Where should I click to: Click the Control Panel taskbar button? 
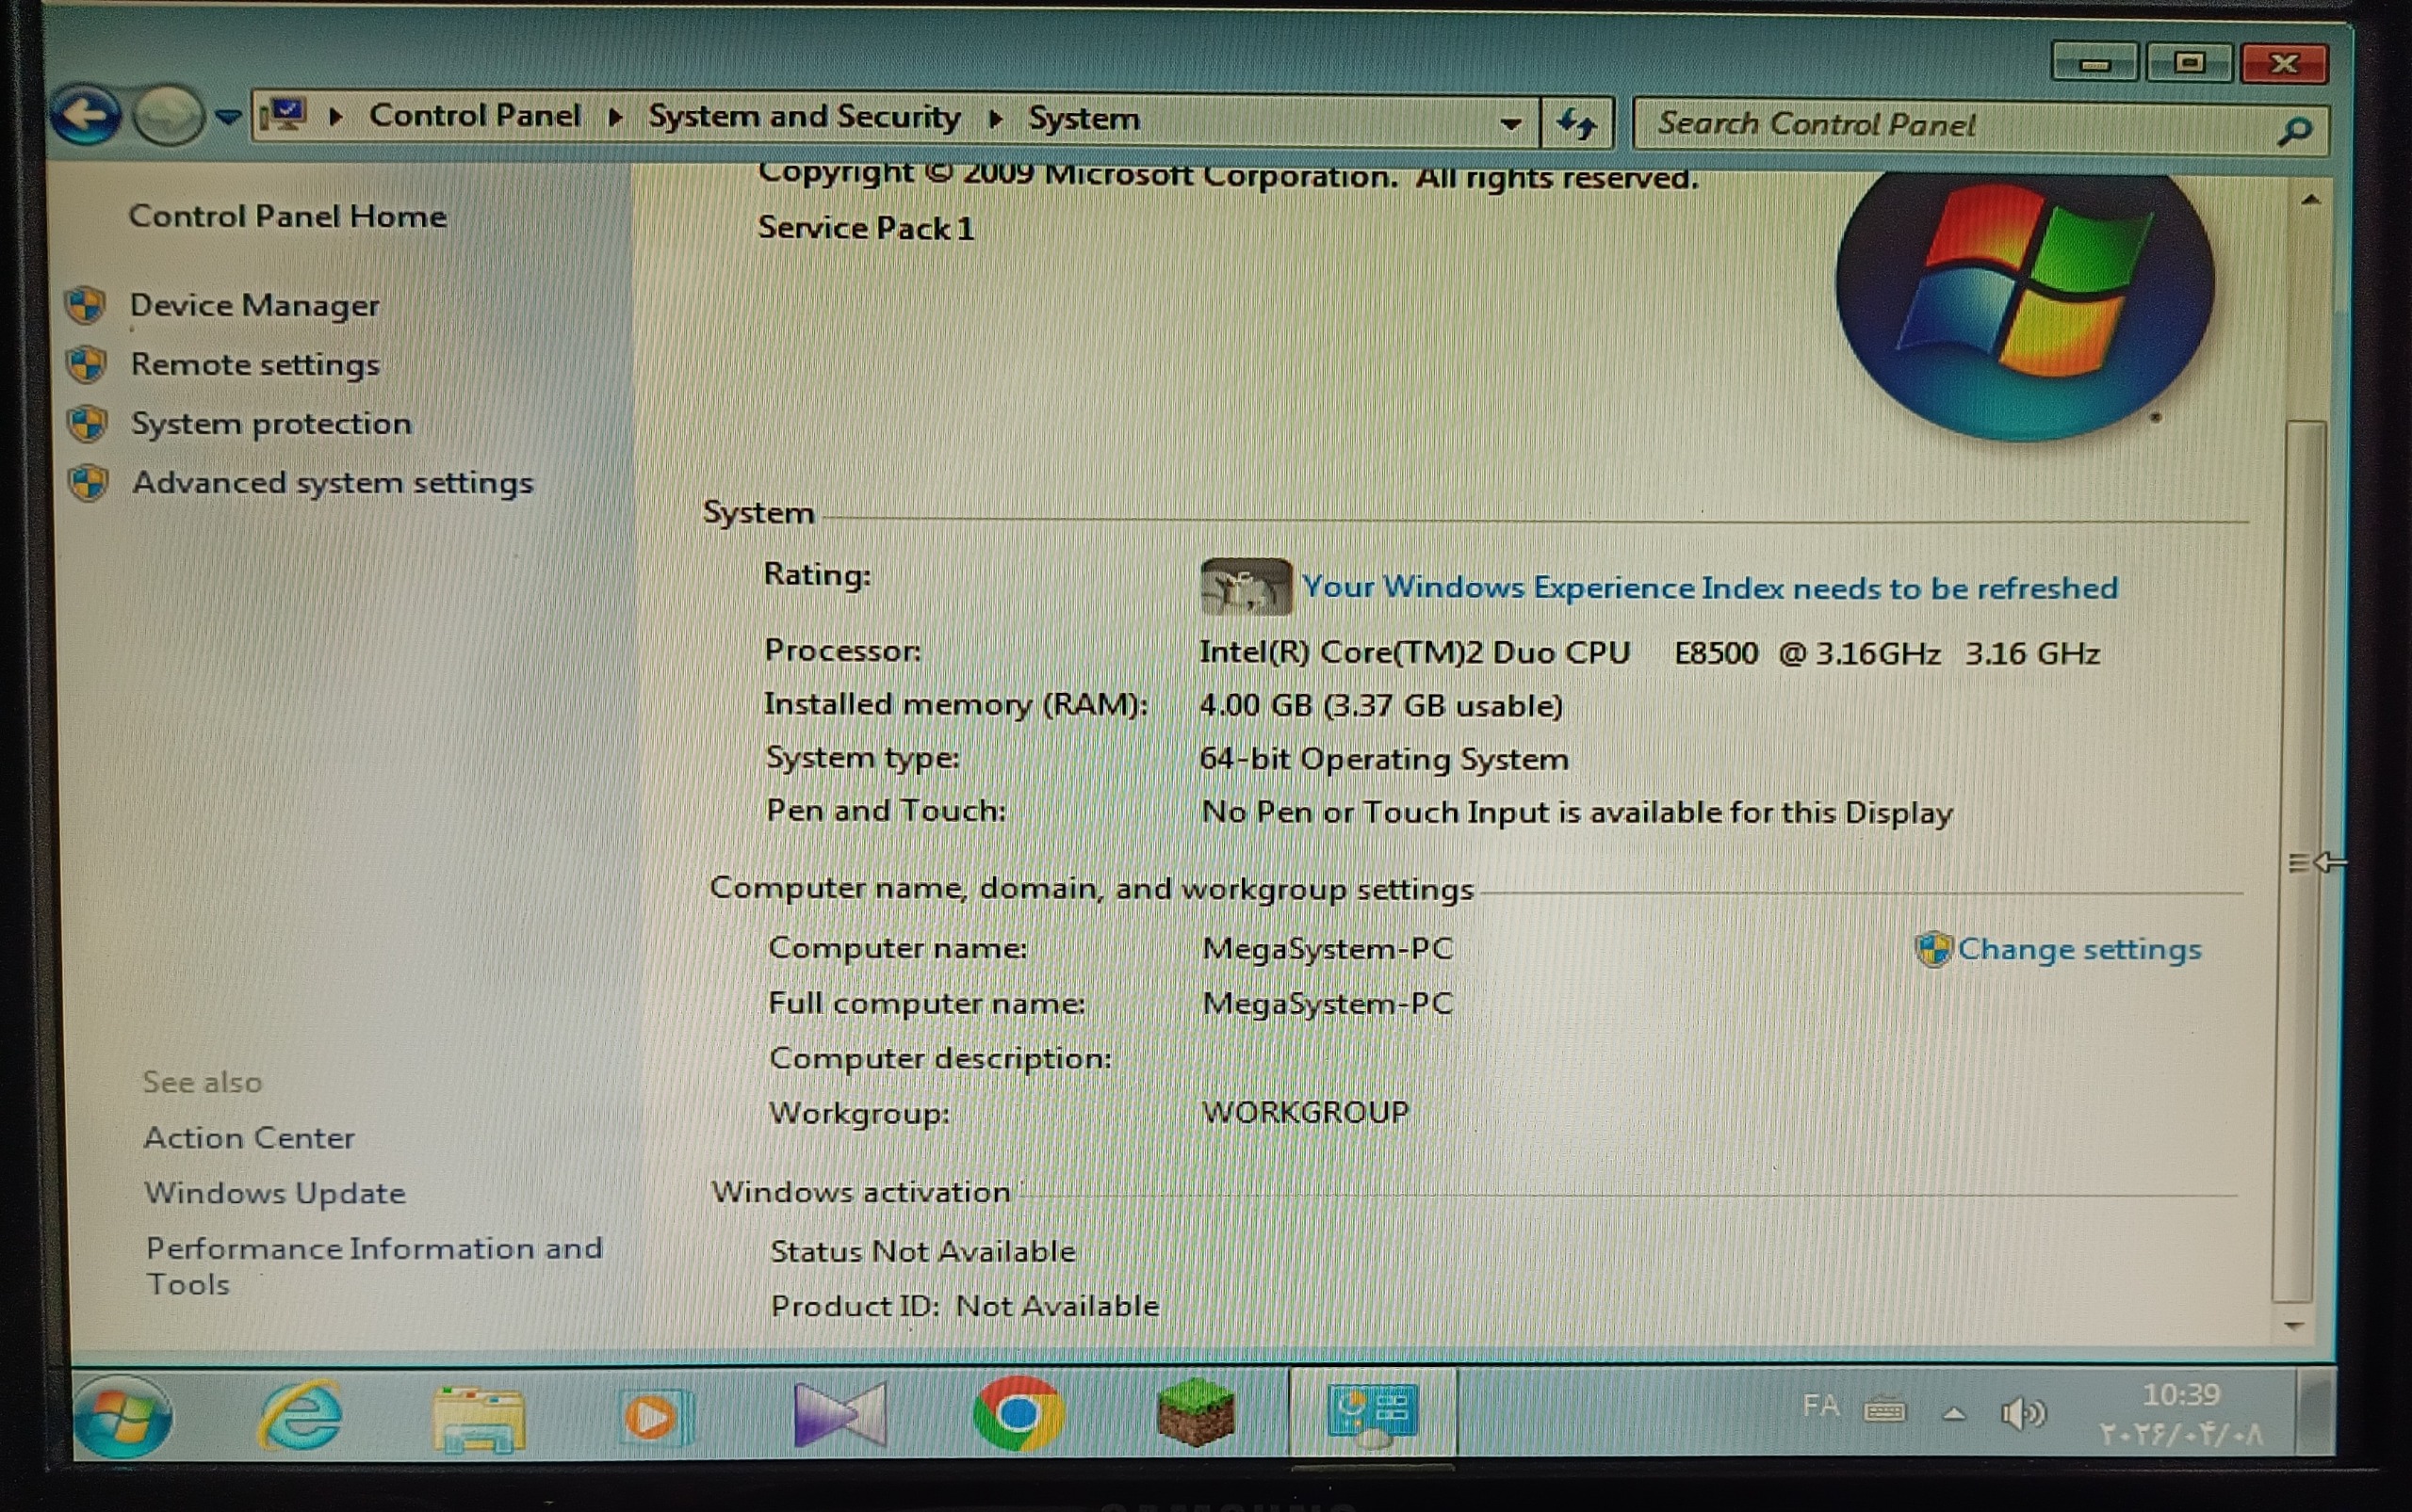[x=1372, y=1411]
